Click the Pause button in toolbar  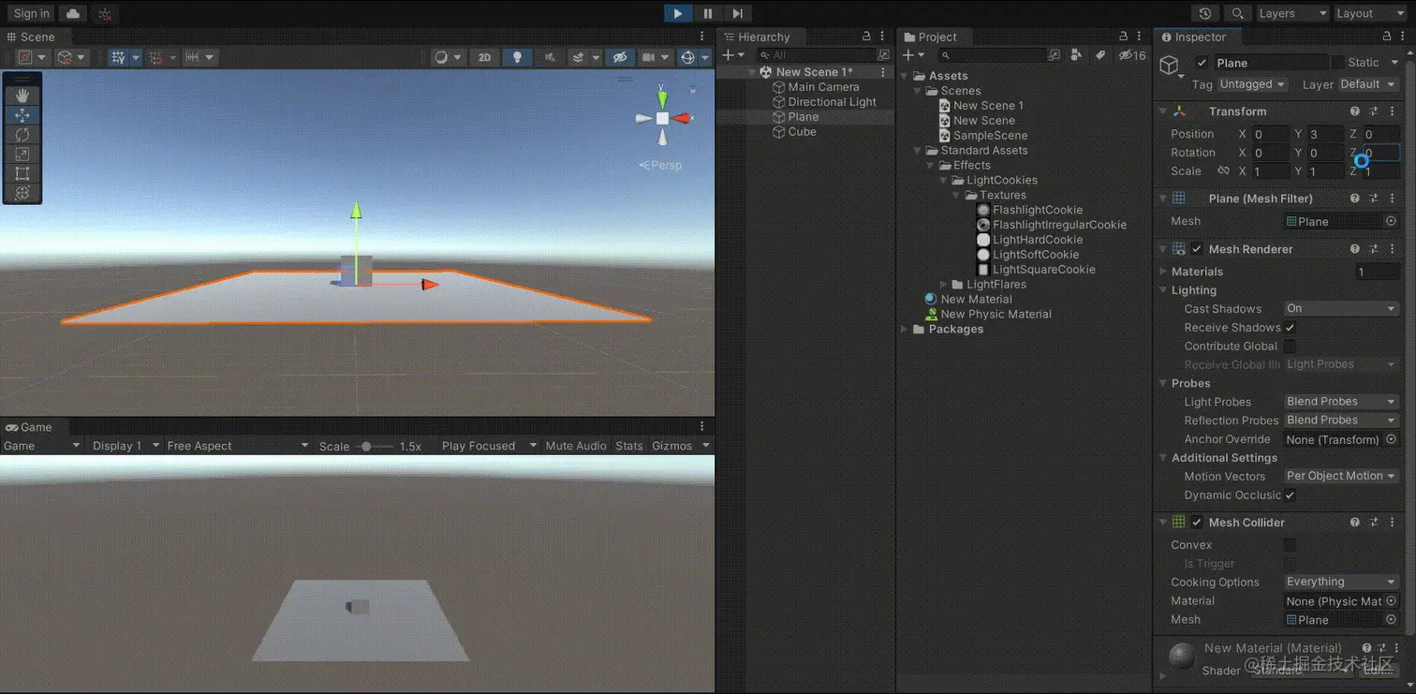click(707, 13)
